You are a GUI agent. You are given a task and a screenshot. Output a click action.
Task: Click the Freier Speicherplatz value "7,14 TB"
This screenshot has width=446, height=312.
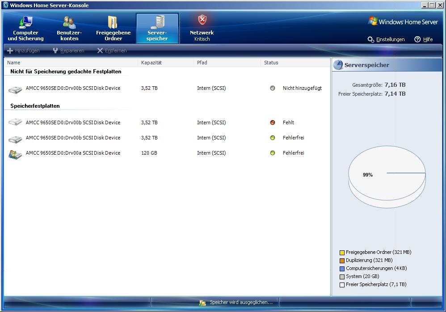pos(395,94)
